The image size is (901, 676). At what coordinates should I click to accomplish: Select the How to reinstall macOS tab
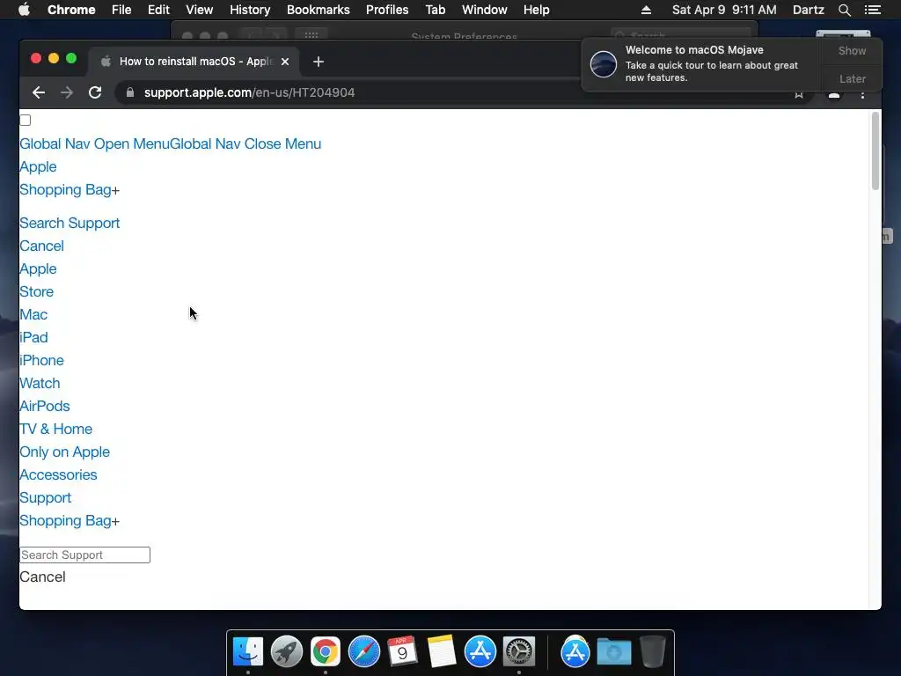pyautogui.click(x=194, y=62)
